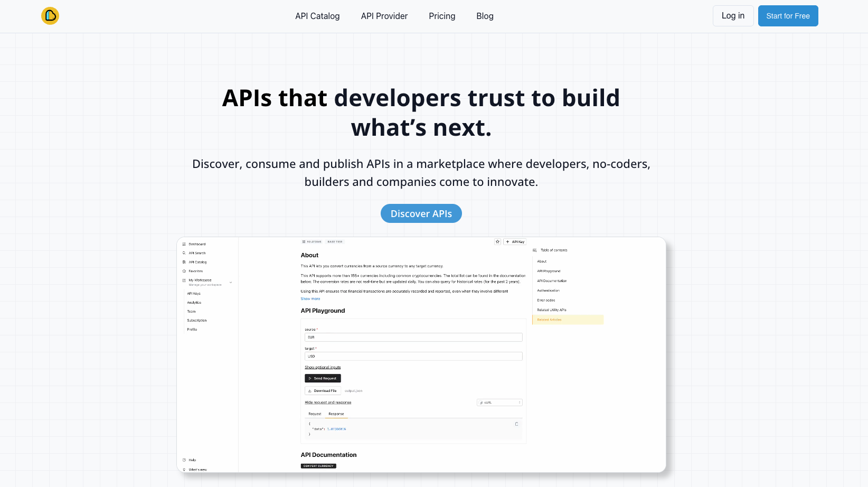Click Start for Free in the header
Screen dimensions: 868x487
788,16
